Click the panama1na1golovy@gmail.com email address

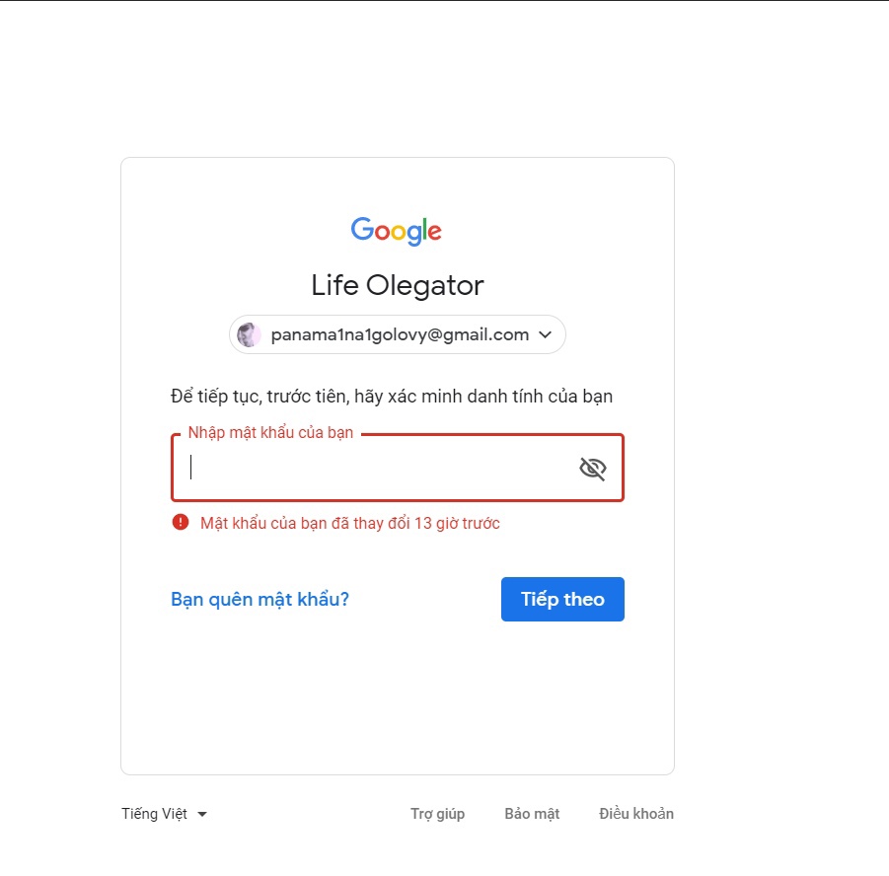400,334
